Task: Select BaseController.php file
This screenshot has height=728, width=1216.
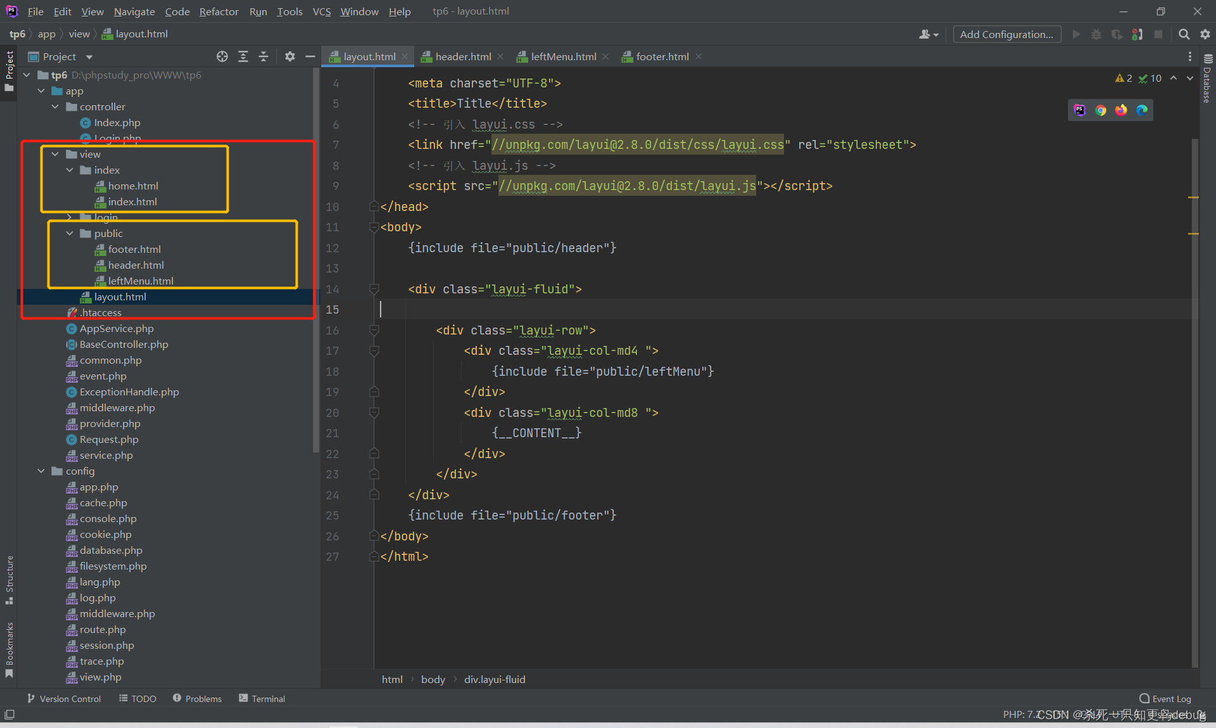Action: click(123, 344)
